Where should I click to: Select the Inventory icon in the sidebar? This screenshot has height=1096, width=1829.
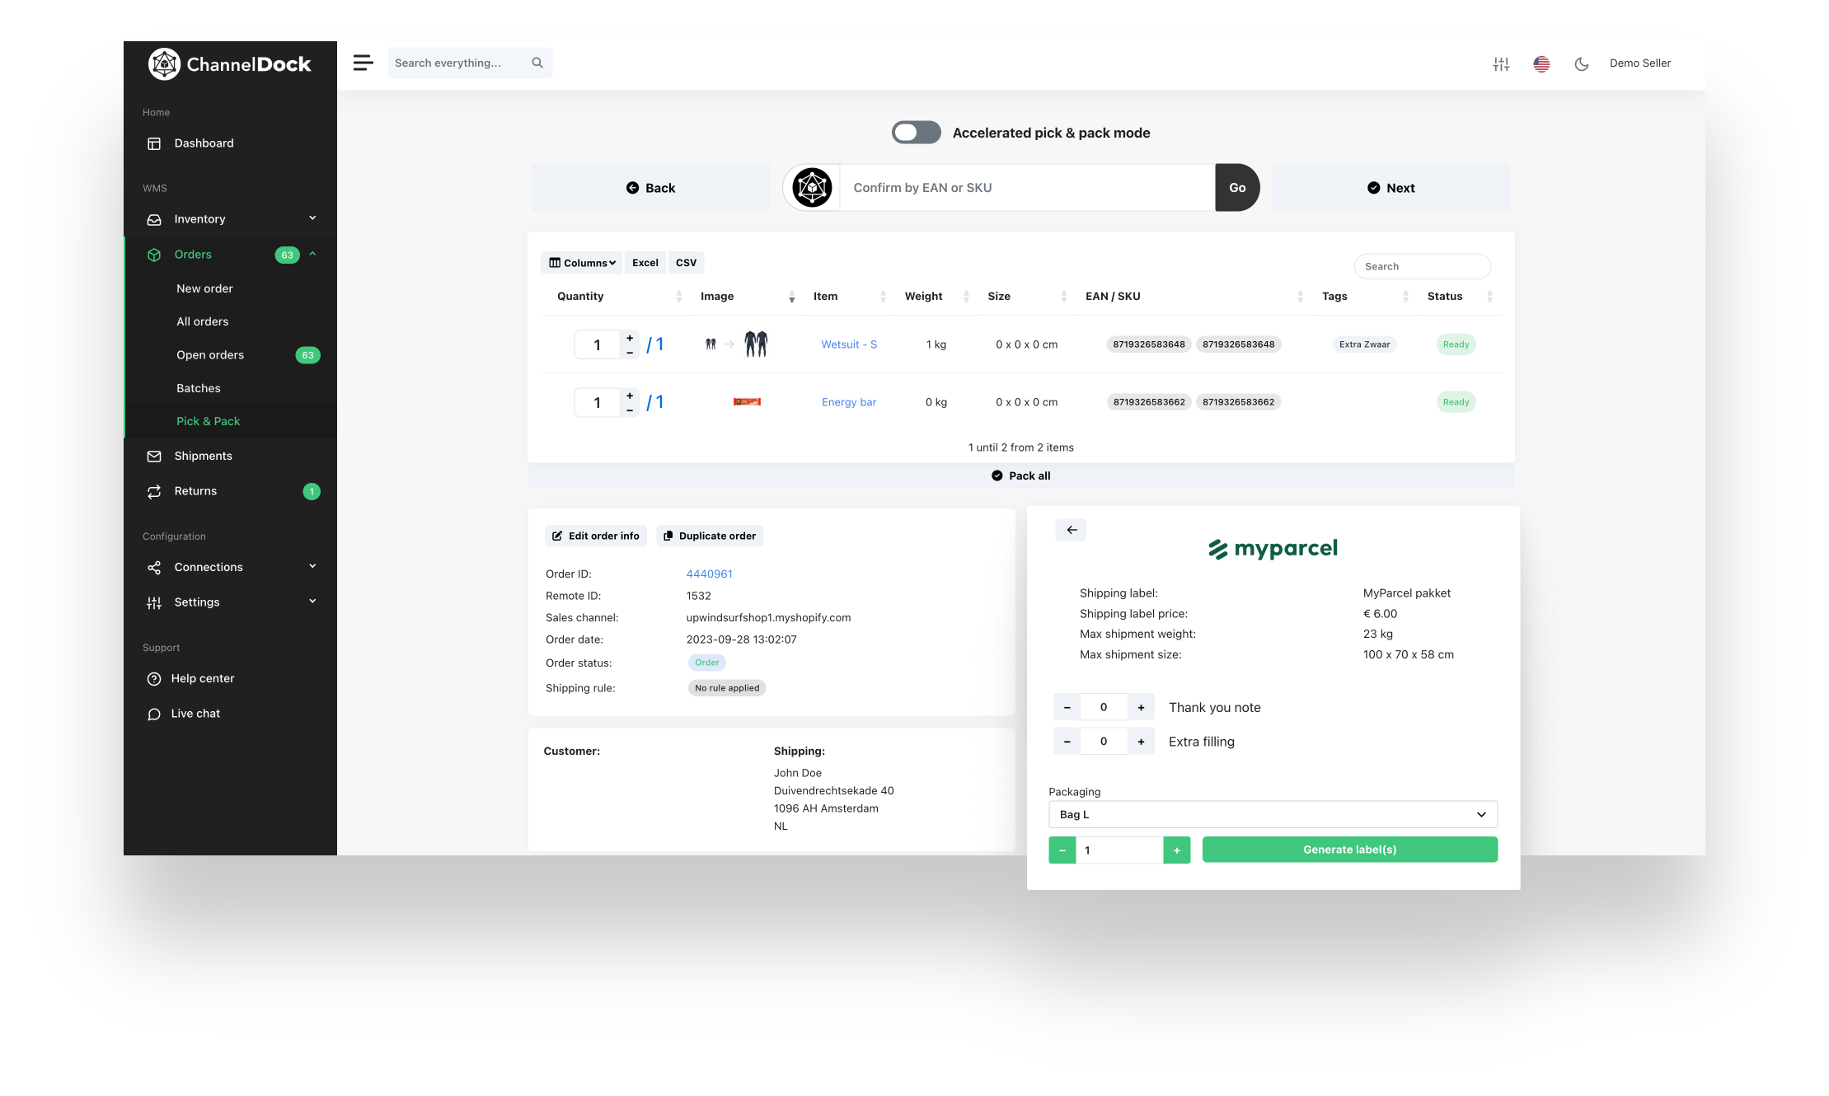coord(154,218)
